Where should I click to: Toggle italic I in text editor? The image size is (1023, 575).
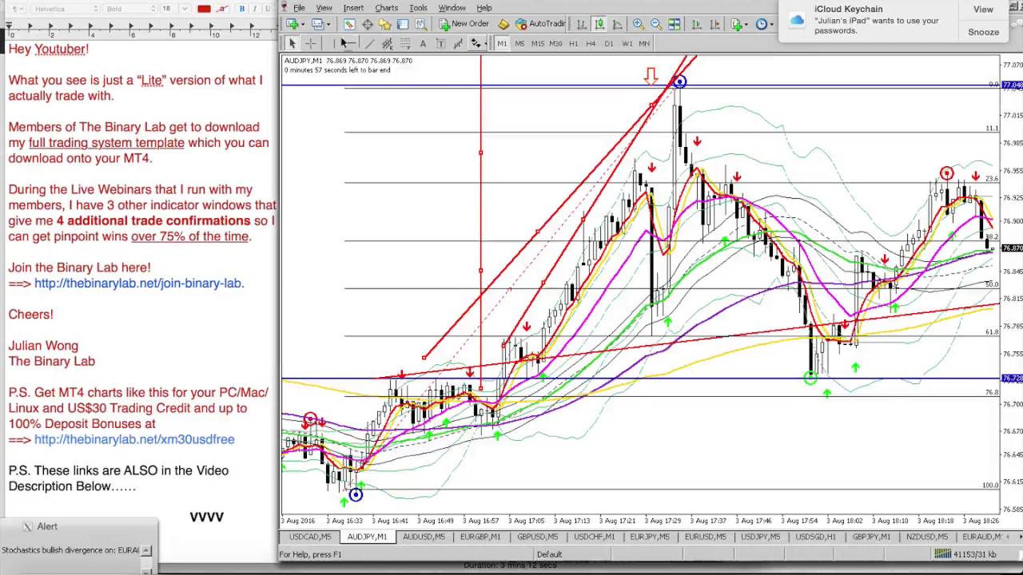(x=255, y=9)
